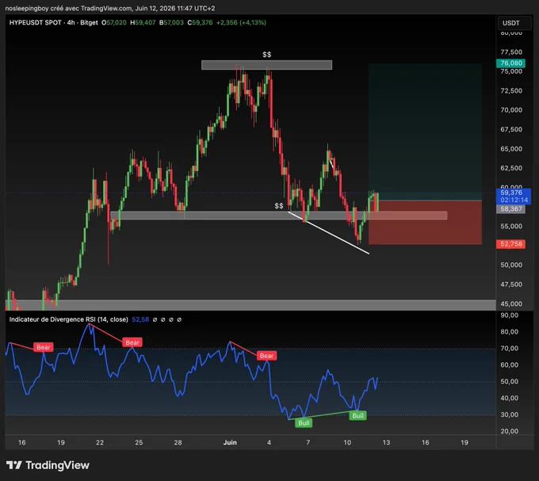539x481 pixels.
Task: Open the Indicateur de Divergence RSI (14, close) title
Action: click(68, 319)
